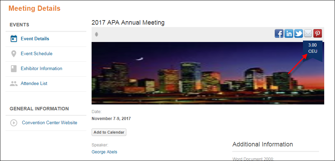Send event by email envelope icon
Screen dimensions: 335x161
308,34
